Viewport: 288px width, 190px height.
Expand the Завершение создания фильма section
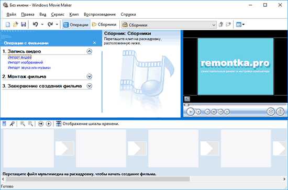90,86
